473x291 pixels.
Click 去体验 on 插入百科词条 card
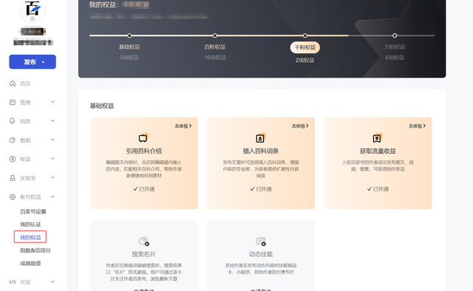click(x=300, y=126)
